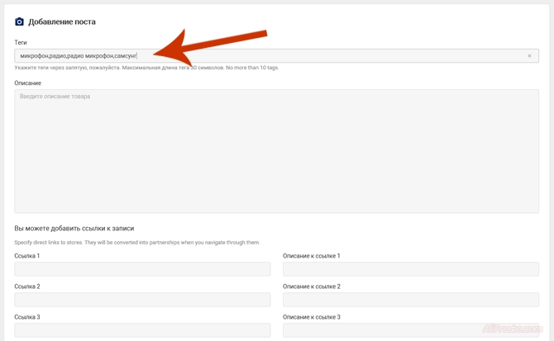Click the Добавление поста heading text
554x341 pixels.
point(68,22)
